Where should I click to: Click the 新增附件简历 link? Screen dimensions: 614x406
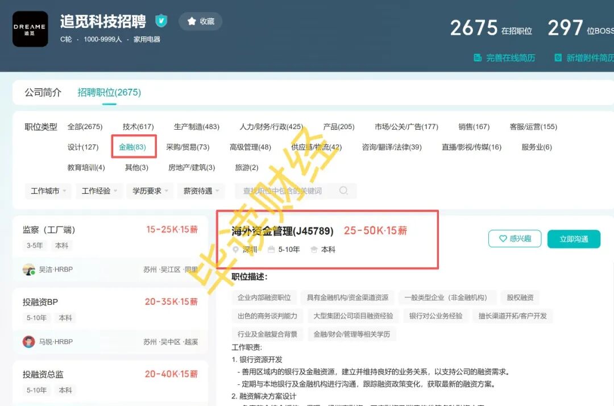point(584,58)
